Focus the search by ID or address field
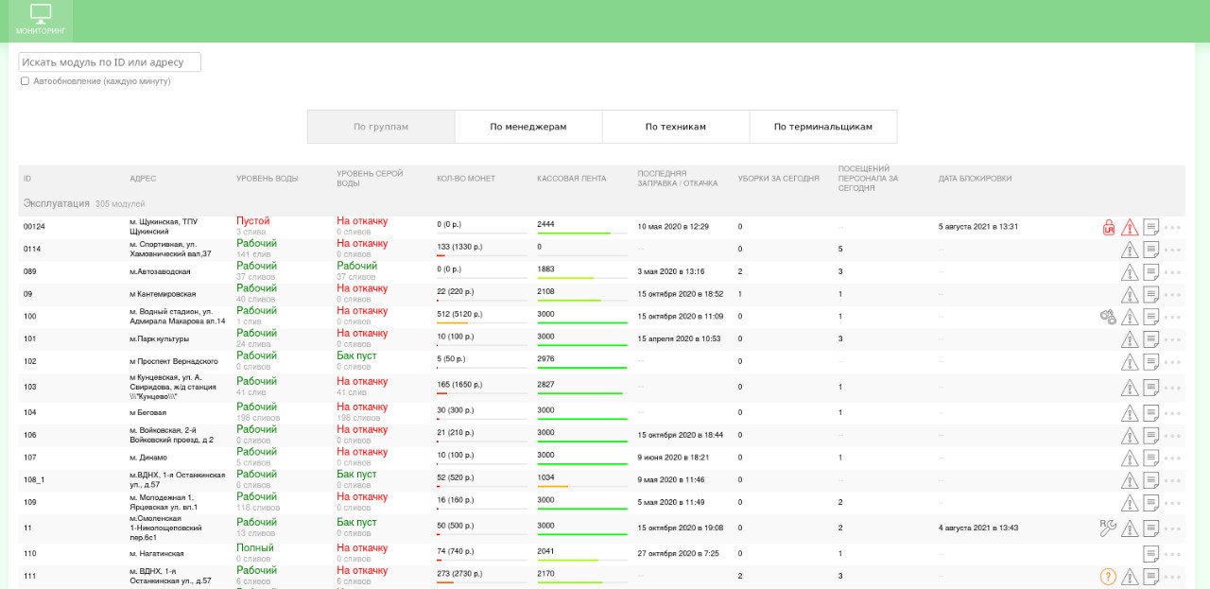Screen dimensions: 1210x589 coord(110,62)
